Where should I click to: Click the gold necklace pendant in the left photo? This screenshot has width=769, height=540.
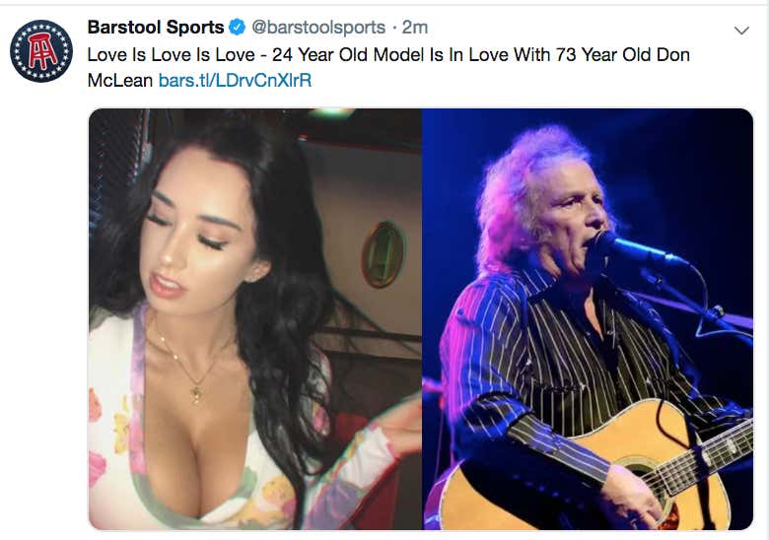[196, 393]
